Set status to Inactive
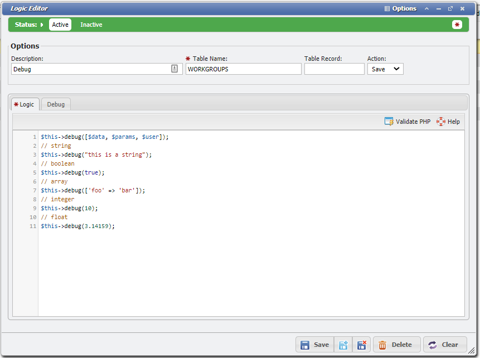 tap(91, 25)
